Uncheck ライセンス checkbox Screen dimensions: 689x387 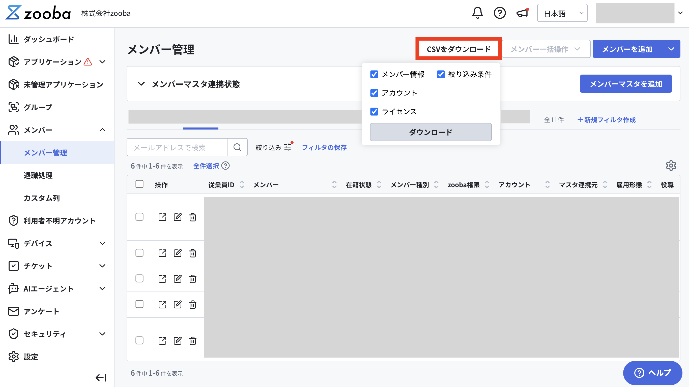point(374,111)
